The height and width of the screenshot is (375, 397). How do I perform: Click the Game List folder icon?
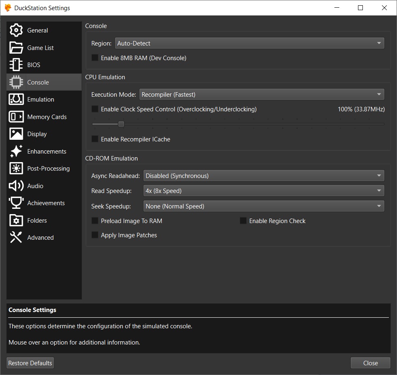(16, 48)
